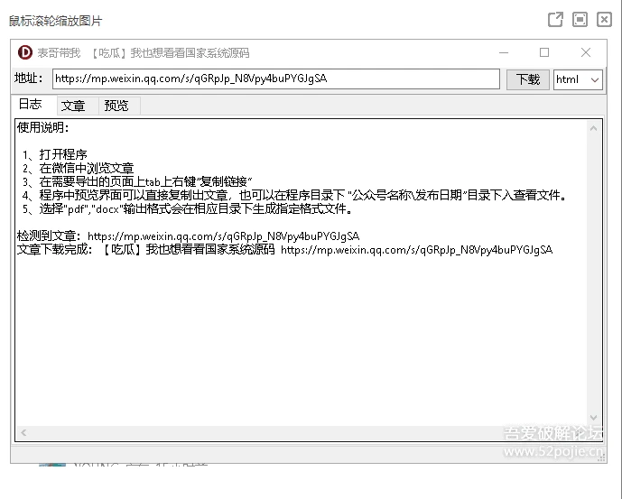The height and width of the screenshot is (499, 622).
Task: Click the 地址 URL input field
Action: click(275, 79)
